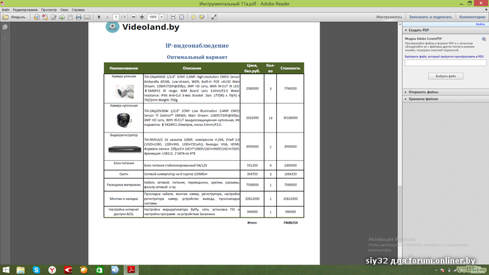Click the Выбрать файл button
The height and width of the screenshot is (275, 489).
point(446,76)
